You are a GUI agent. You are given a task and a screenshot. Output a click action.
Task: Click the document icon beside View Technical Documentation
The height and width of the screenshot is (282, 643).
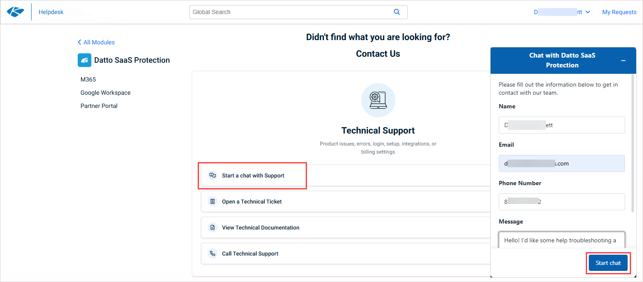tap(213, 227)
